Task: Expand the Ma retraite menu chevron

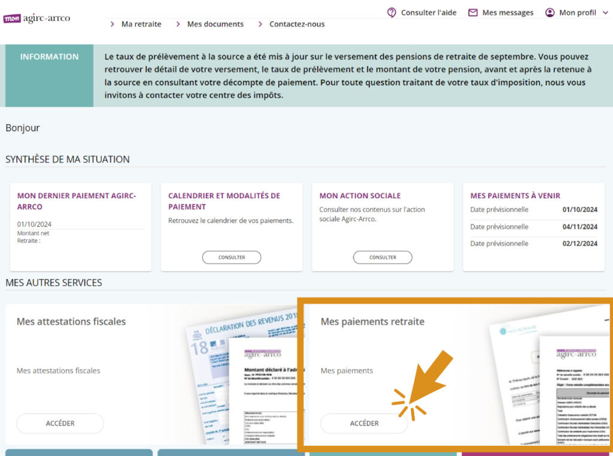Action: tap(113, 24)
